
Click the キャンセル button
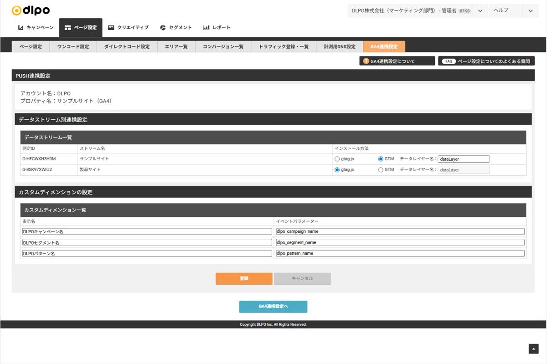302,278
